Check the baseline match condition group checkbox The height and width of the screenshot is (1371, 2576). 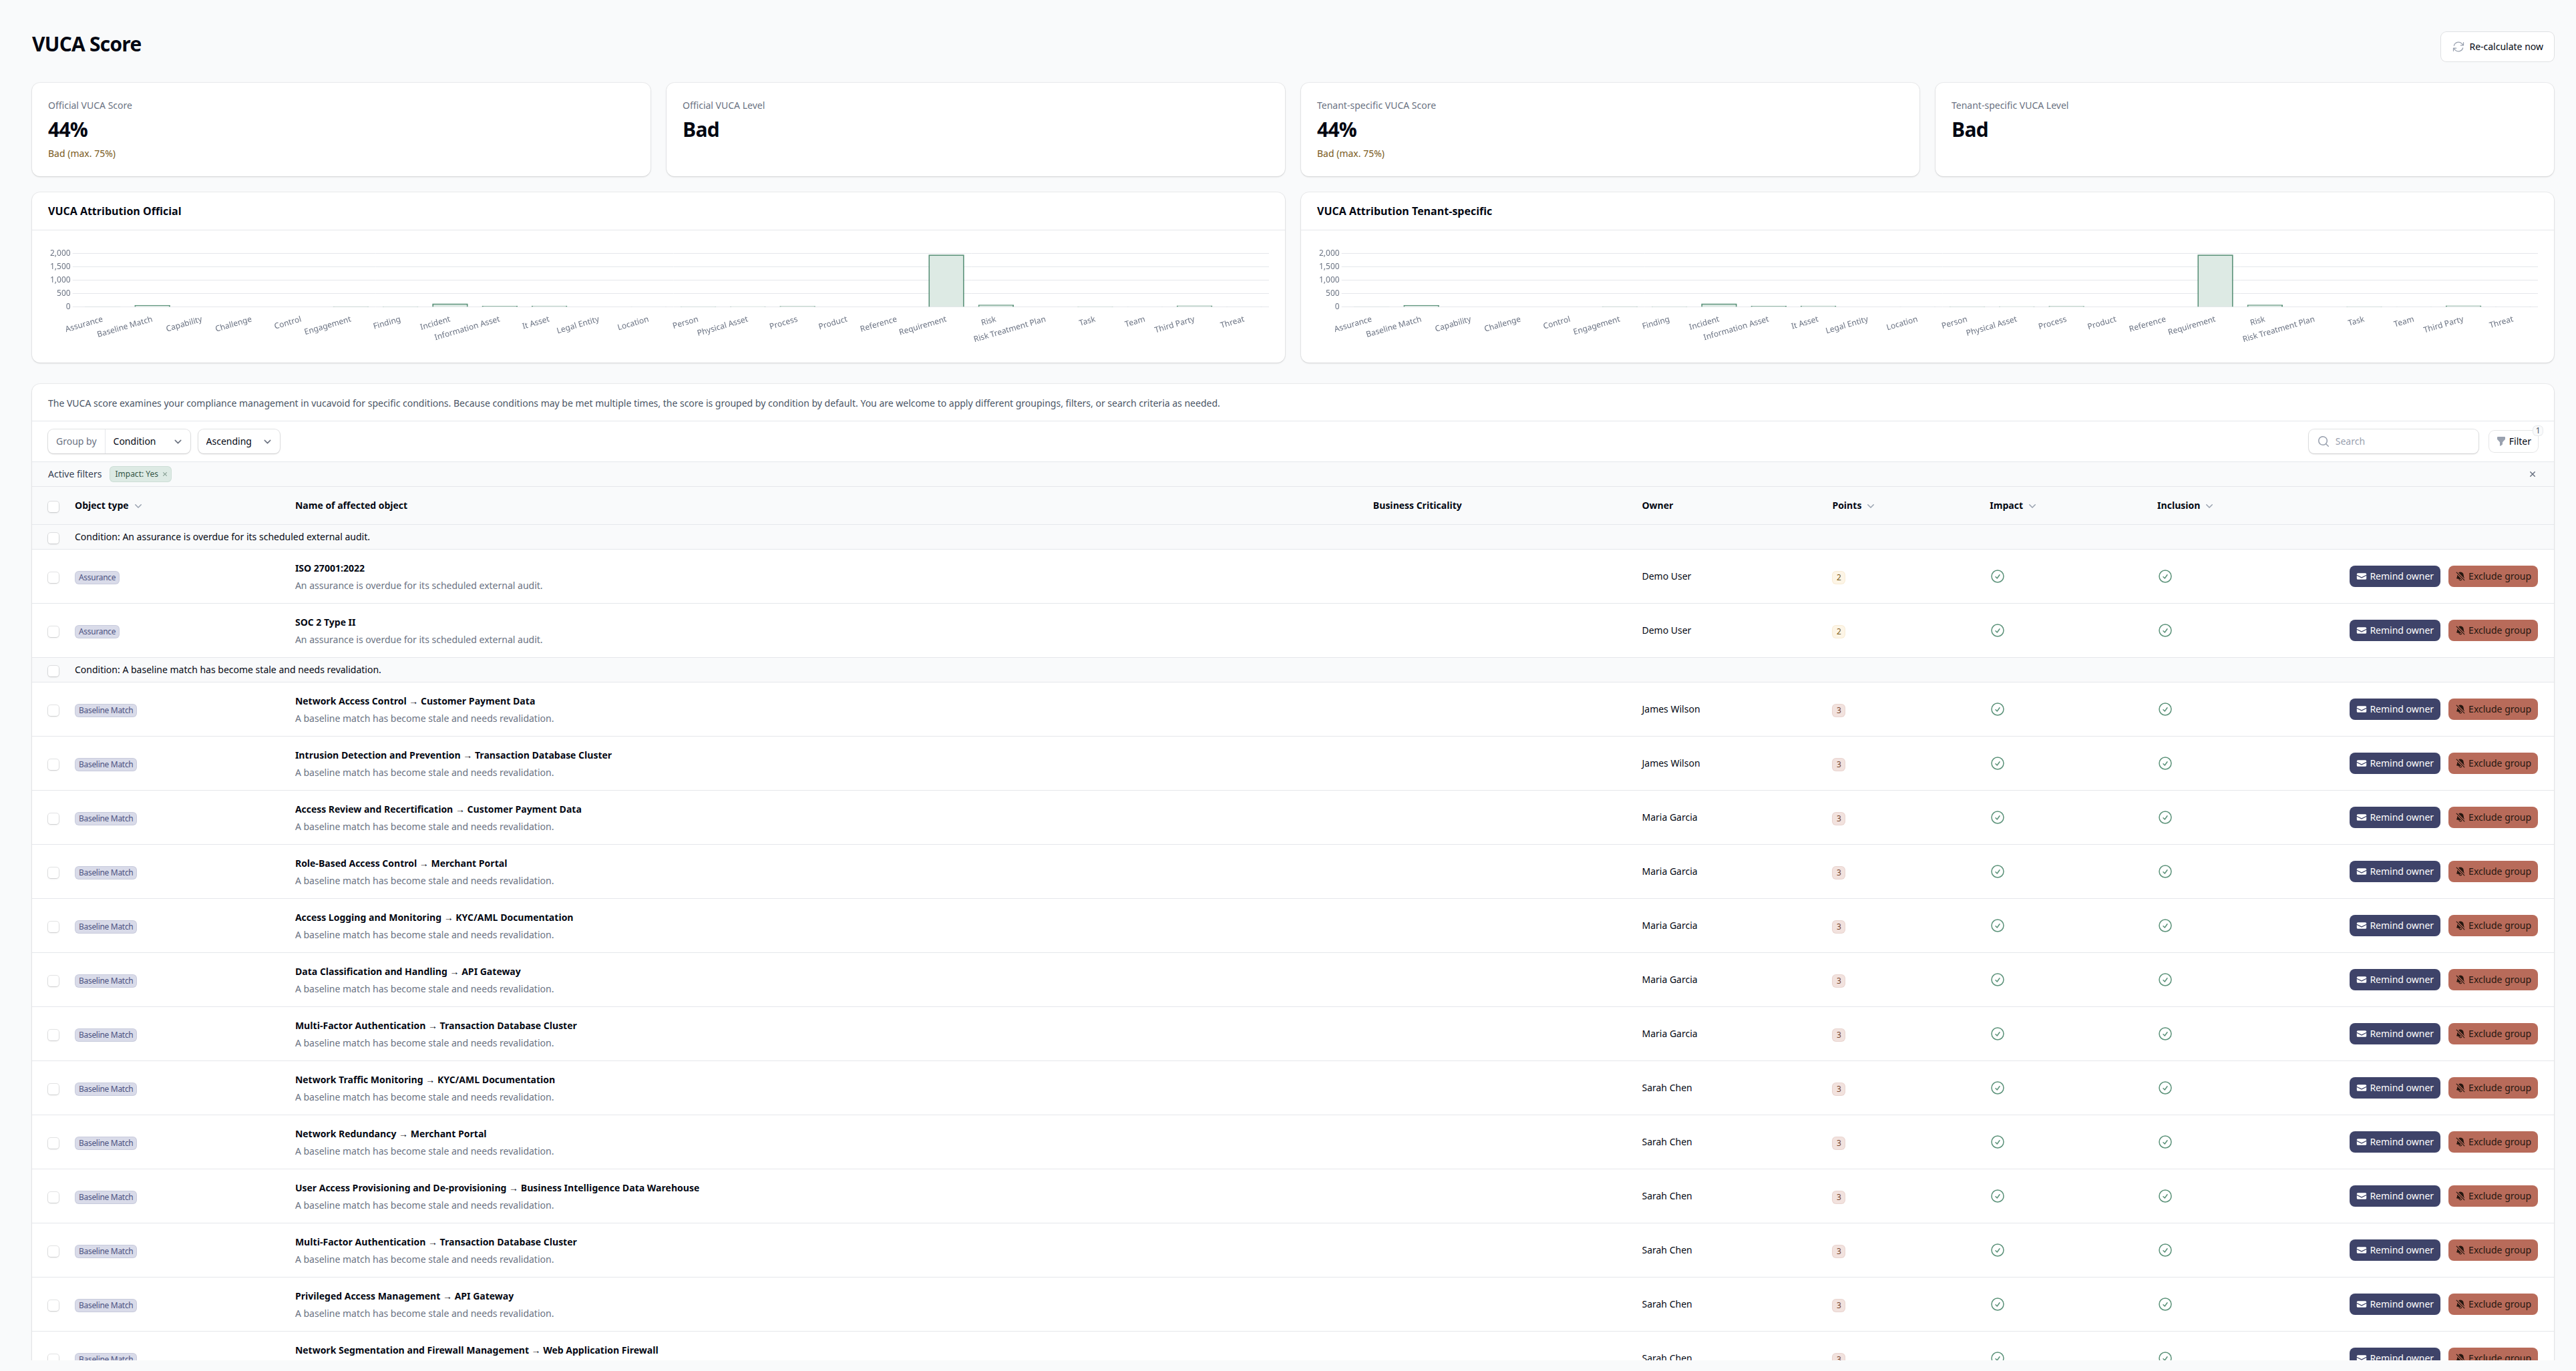(53, 670)
